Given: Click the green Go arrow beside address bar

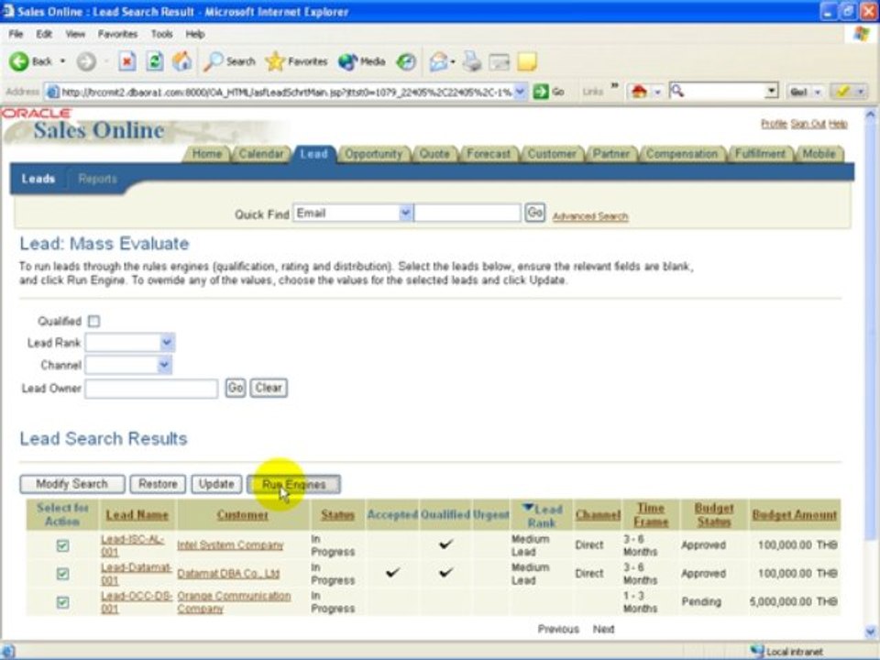Looking at the screenshot, I should click(541, 92).
